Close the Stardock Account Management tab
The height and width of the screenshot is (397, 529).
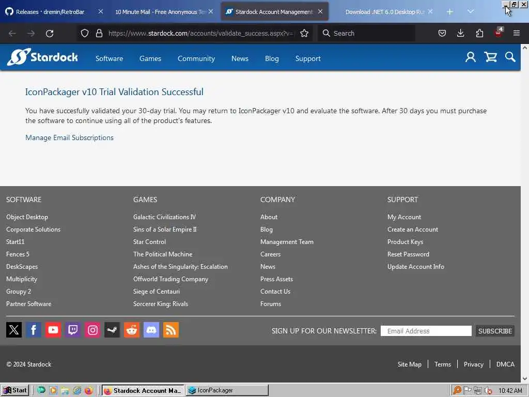[x=320, y=11]
